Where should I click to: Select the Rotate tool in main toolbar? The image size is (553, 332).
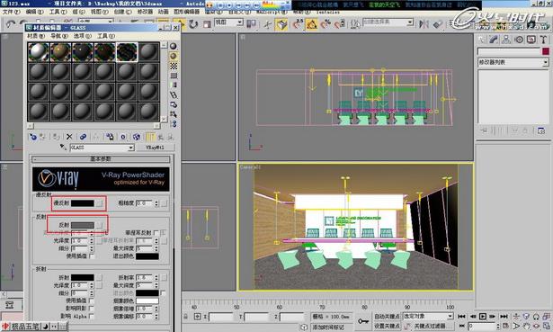(x=193, y=24)
